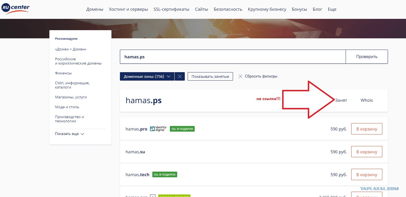The width and height of the screenshot is (406, 197).
Task: Open the Бонусы menu item
Action: pos(299,9)
